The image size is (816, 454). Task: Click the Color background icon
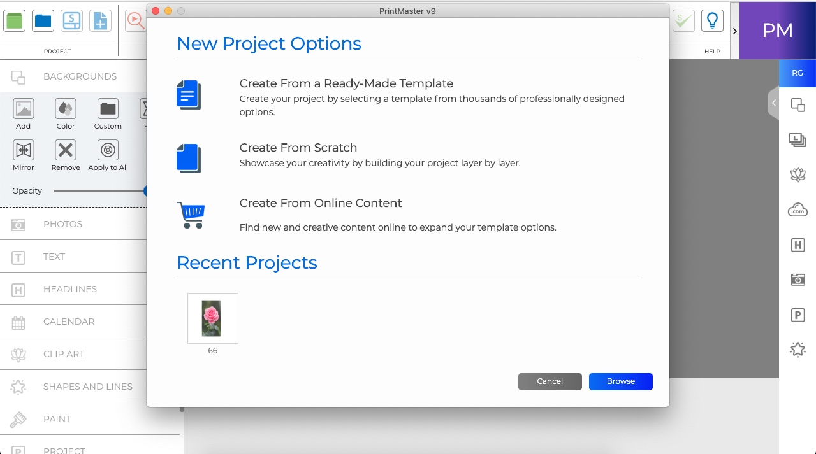click(x=66, y=109)
